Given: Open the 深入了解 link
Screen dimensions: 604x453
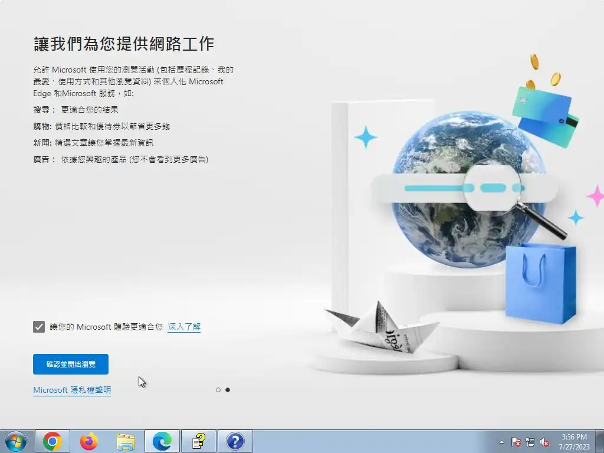Looking at the screenshot, I should click(x=184, y=327).
